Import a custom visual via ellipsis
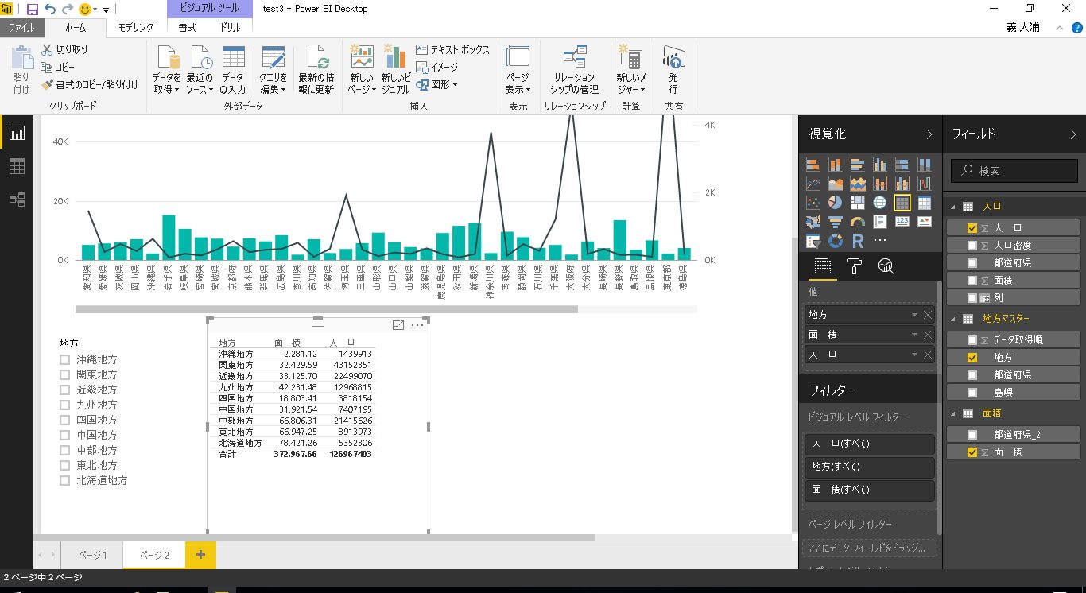 coord(880,241)
